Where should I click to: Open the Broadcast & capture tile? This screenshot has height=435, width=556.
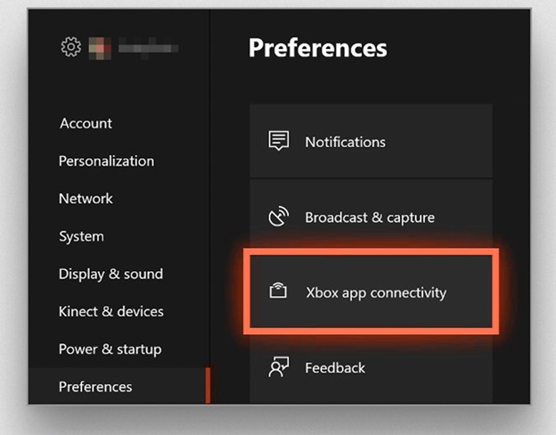click(x=371, y=217)
